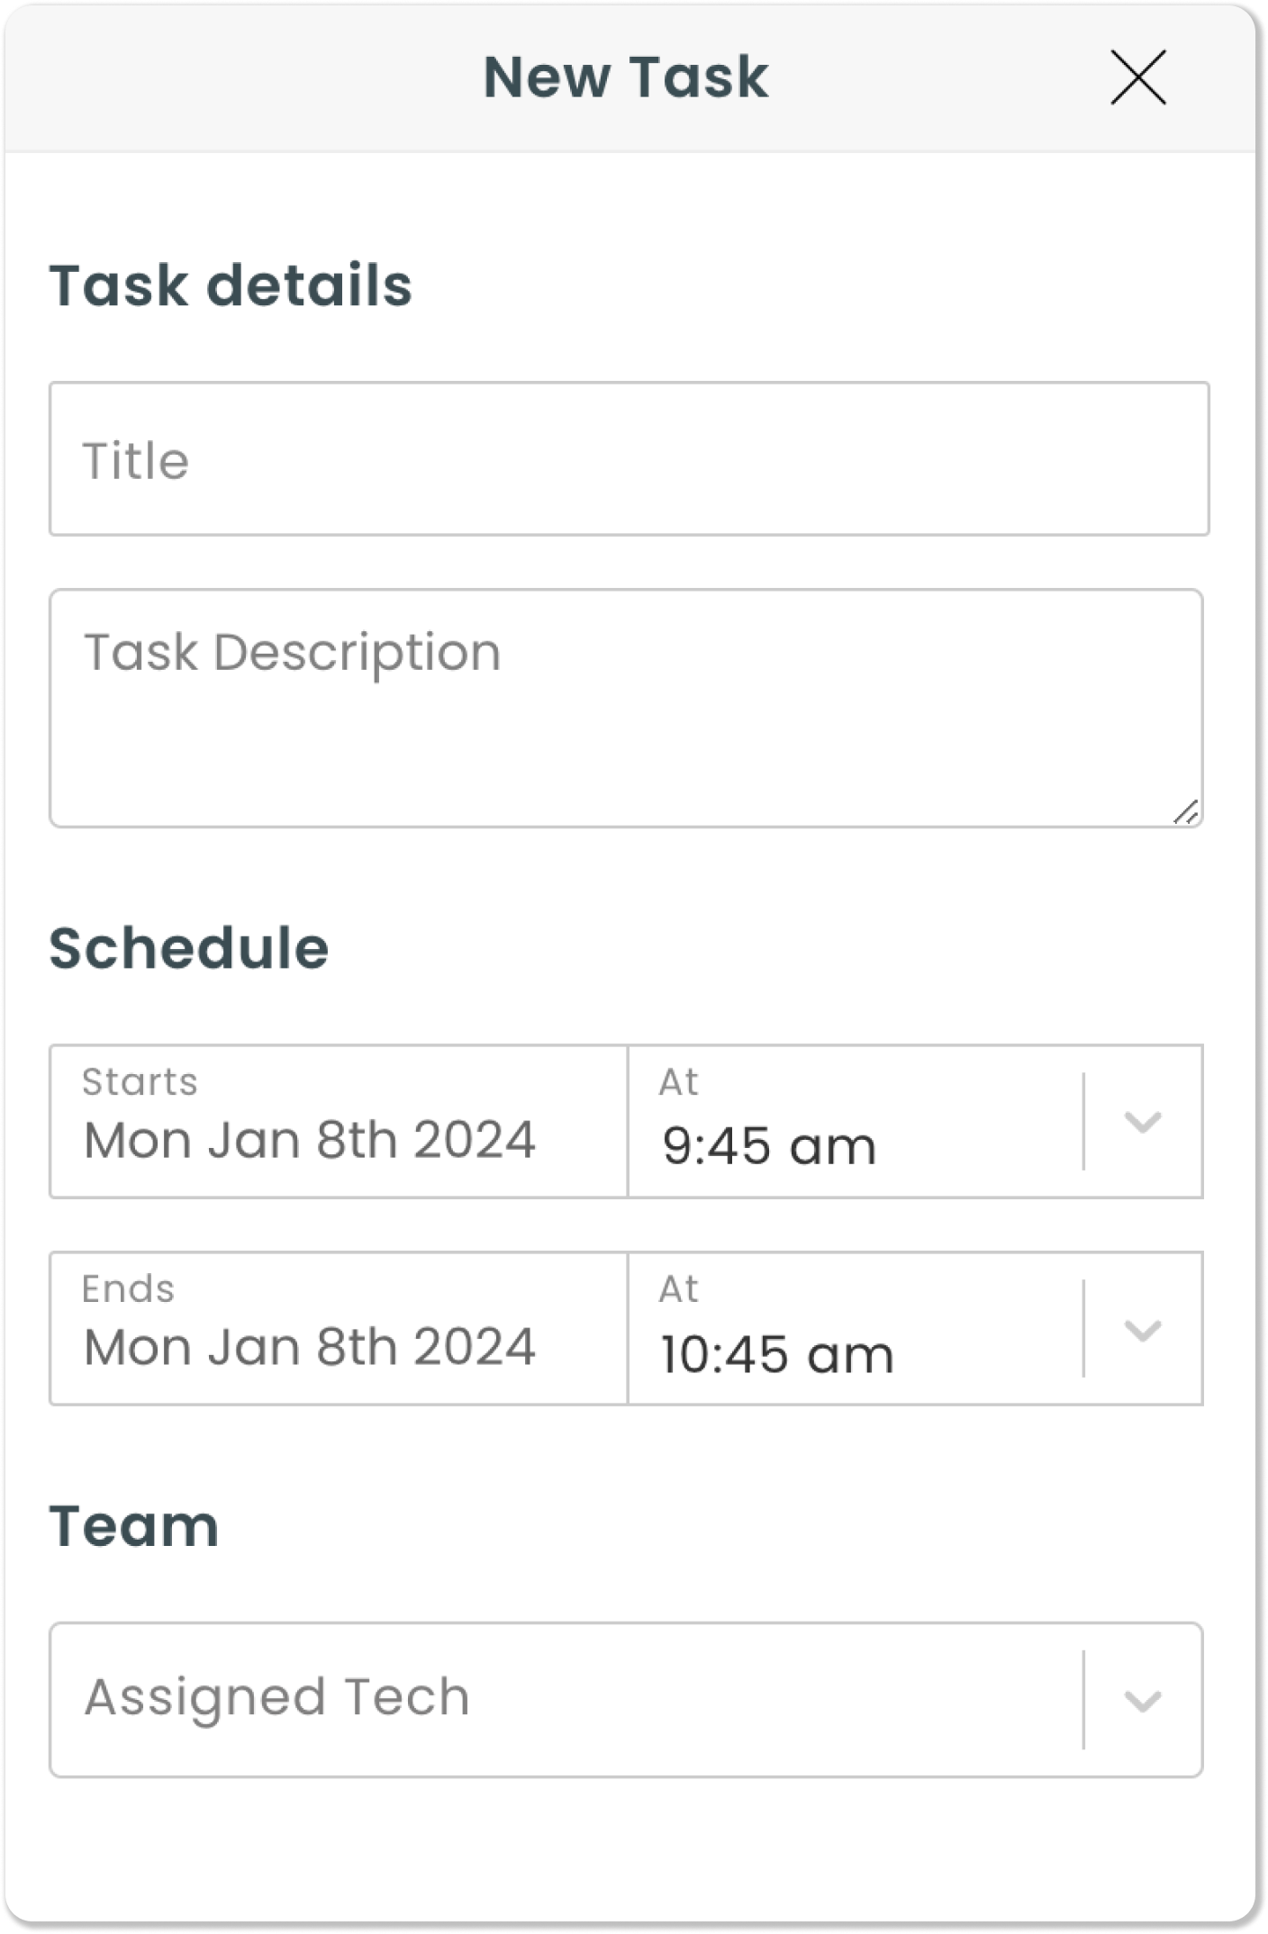1268x1934 pixels.
Task: Click the New Task title text
Action: [627, 77]
